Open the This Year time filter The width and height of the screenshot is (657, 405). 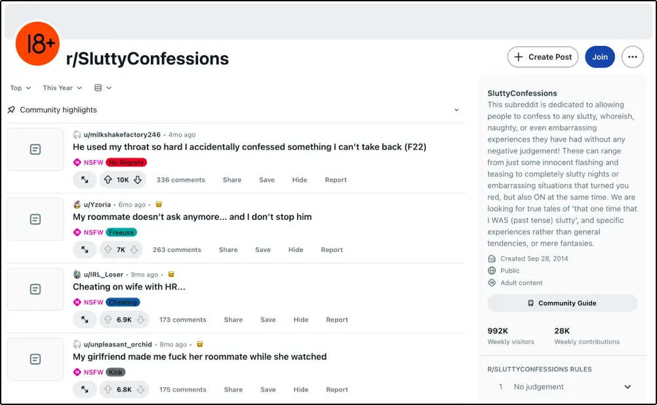[61, 87]
